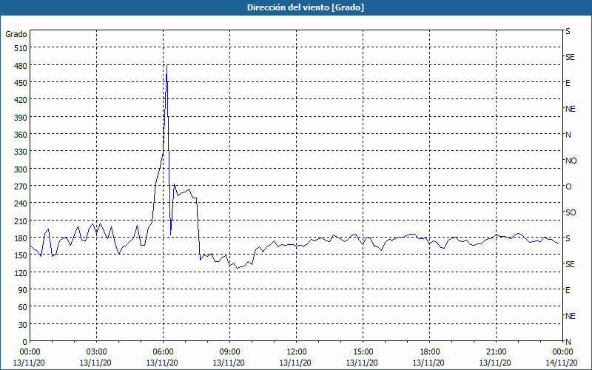Click the 180 y-axis tick label
592x370 pixels.
coord(21,238)
